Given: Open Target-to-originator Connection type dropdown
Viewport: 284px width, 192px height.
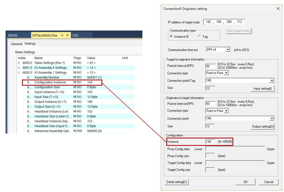Looking at the screenshot, I should tap(226, 73).
